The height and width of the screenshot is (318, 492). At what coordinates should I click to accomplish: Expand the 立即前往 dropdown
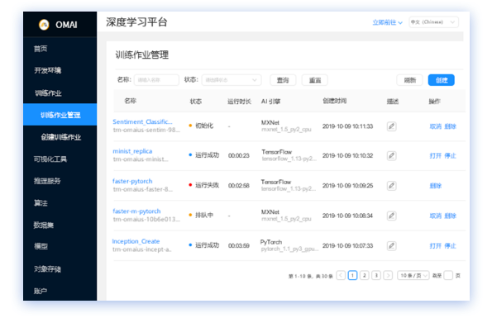[x=387, y=22]
